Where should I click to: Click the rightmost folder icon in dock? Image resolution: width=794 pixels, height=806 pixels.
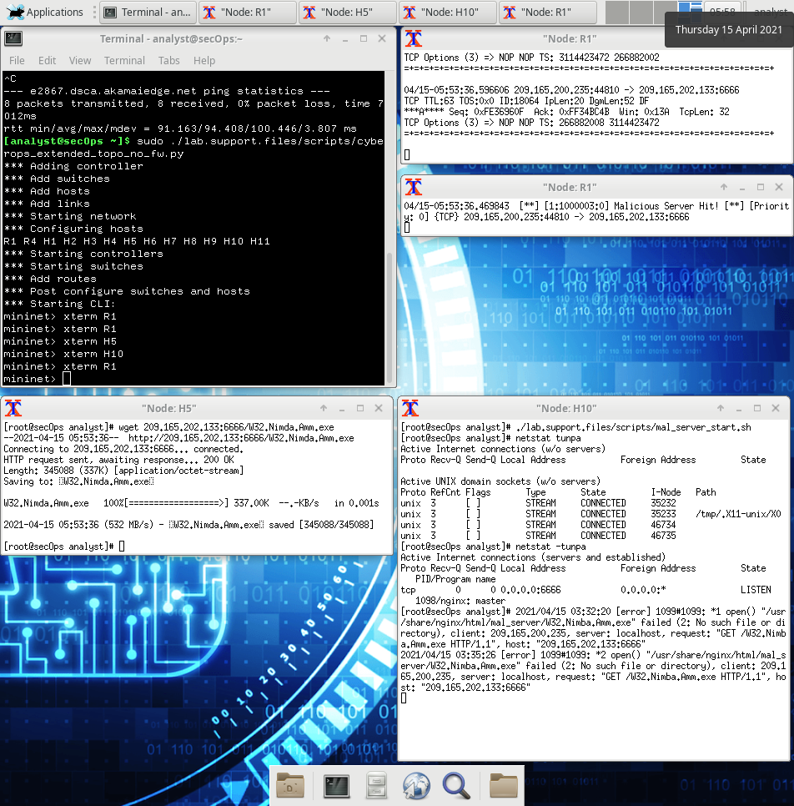pos(504,786)
